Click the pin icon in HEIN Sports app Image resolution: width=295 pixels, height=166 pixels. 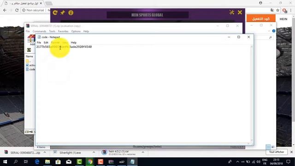[63, 12]
